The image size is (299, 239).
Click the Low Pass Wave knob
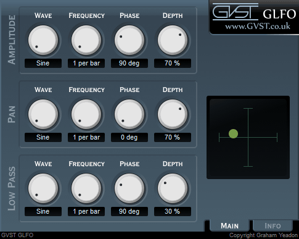coord(43,188)
